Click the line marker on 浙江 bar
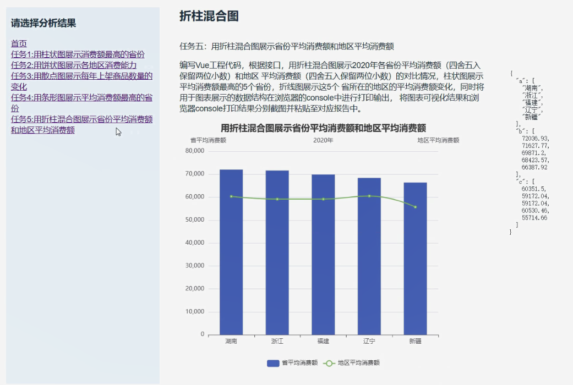 click(x=277, y=199)
